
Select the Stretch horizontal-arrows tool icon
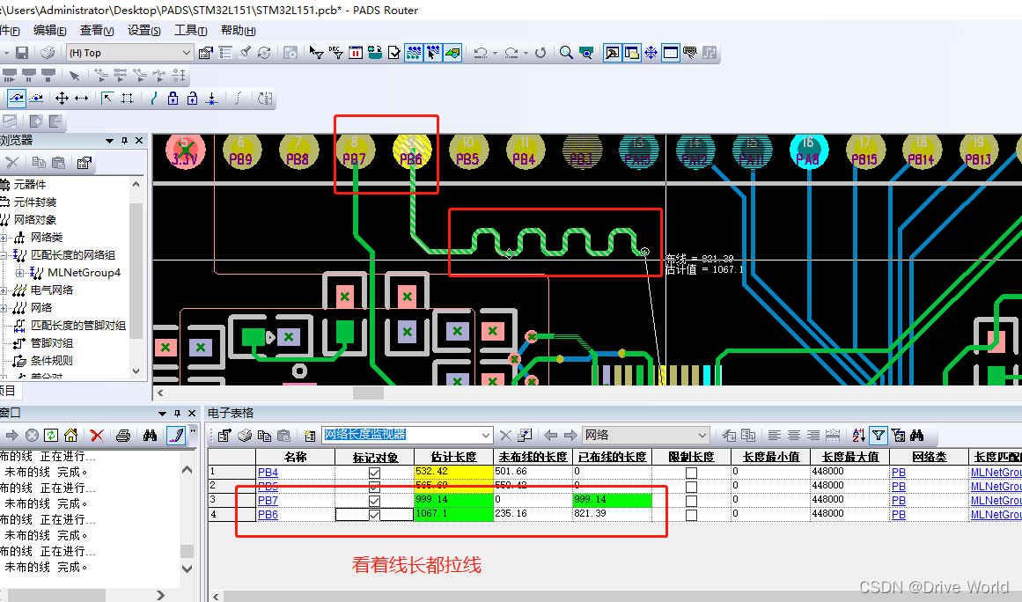[x=82, y=99]
